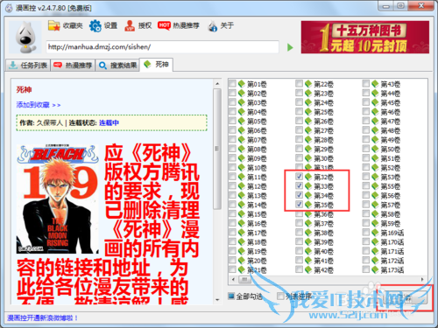Close the 漫画控 window
Screen dimensions: 438x328
(421, 5)
